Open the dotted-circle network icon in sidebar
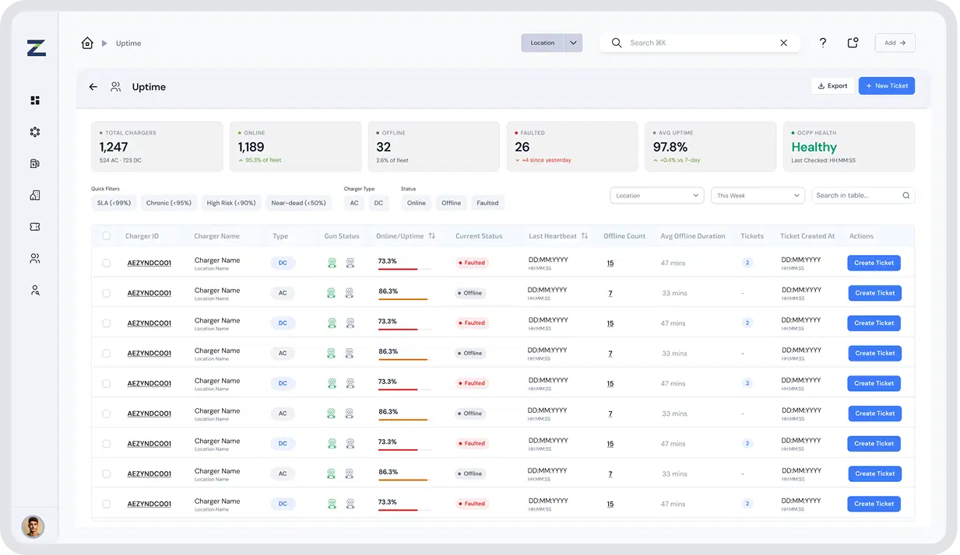The height and width of the screenshot is (555, 960). (35, 132)
